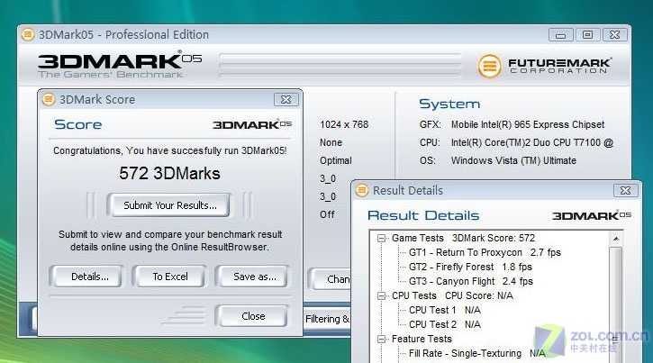The image size is (653, 363).
Task: Click the 1024 x 768 resolution value
Action: tap(344, 124)
